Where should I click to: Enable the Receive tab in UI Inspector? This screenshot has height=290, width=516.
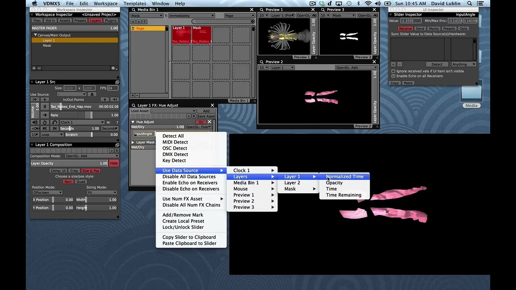coord(405,29)
